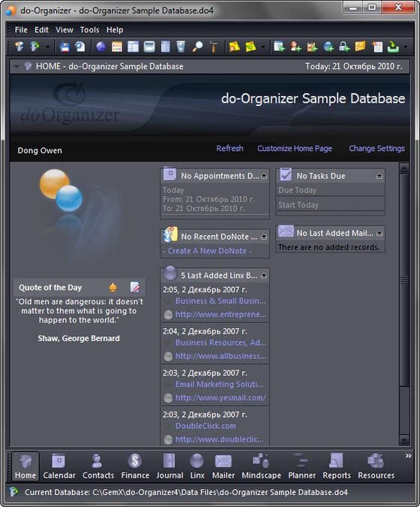Expand the bottom navigation bar overflow chevron
This screenshot has height=507, width=420.
[x=409, y=456]
